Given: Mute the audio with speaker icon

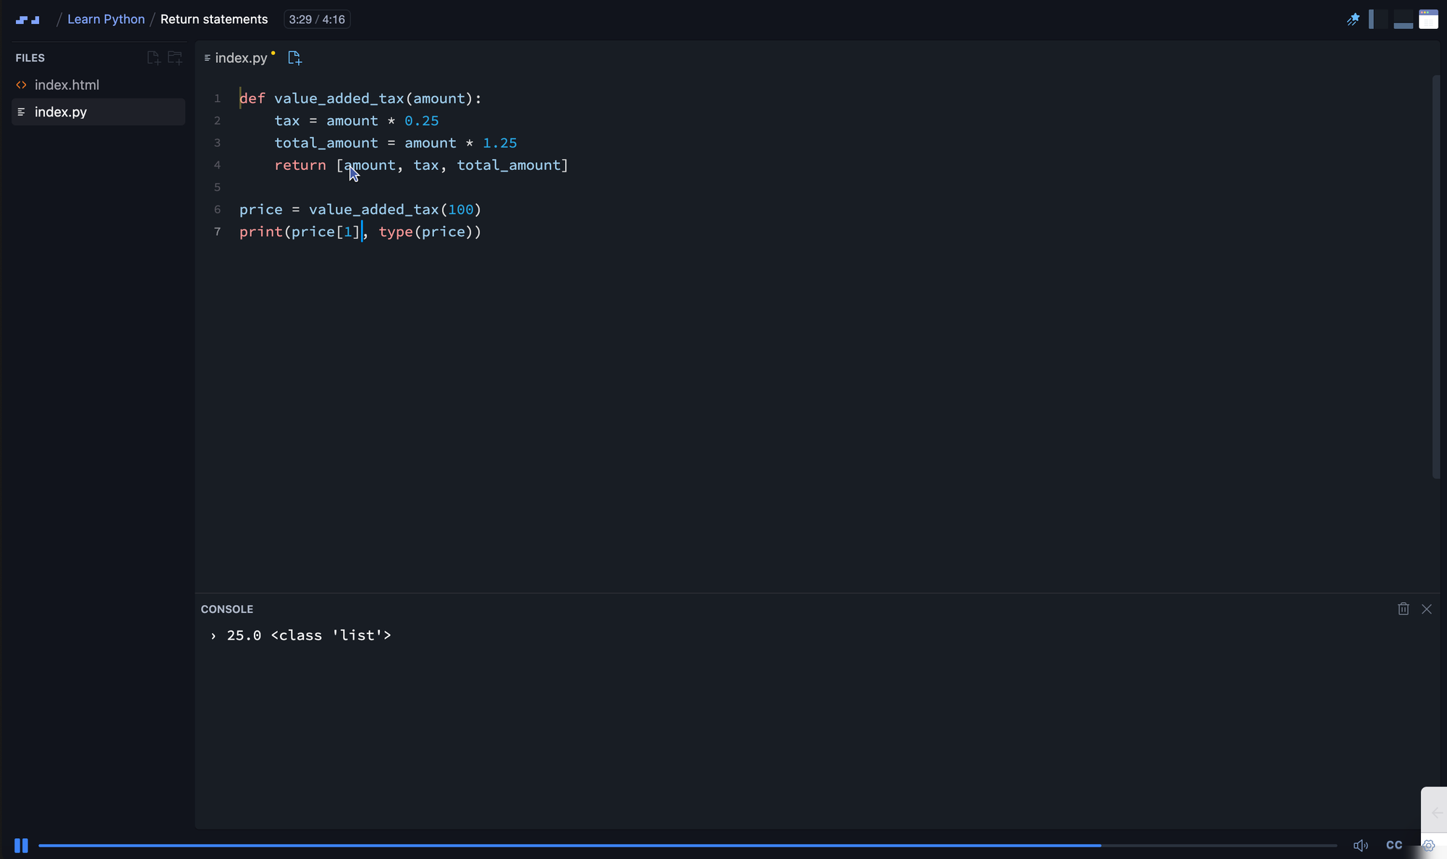Looking at the screenshot, I should [1360, 845].
